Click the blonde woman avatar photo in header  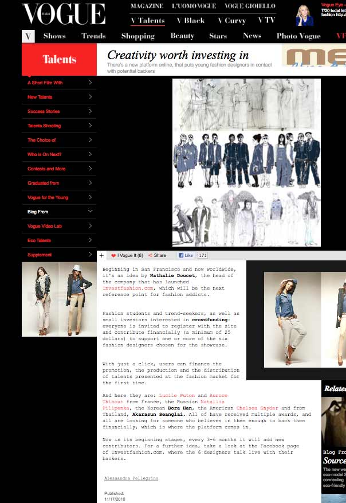click(304, 15)
